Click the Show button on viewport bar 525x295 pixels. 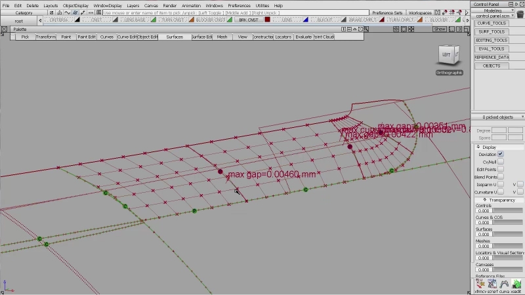tap(440, 29)
